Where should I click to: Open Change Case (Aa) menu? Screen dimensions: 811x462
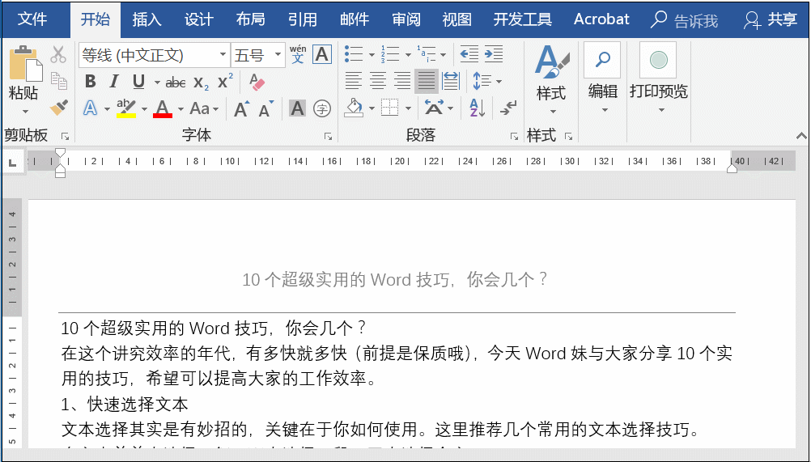[204, 108]
